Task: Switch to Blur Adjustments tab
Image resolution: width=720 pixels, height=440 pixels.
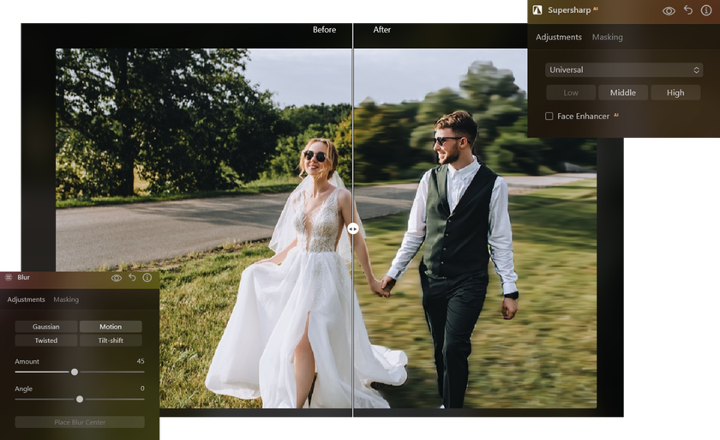Action: pos(27,299)
